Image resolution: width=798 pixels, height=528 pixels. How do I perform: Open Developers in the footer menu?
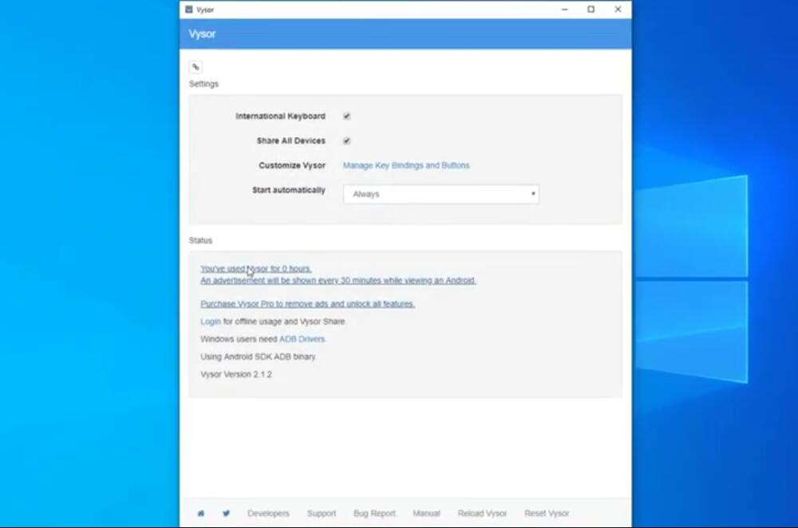click(268, 514)
